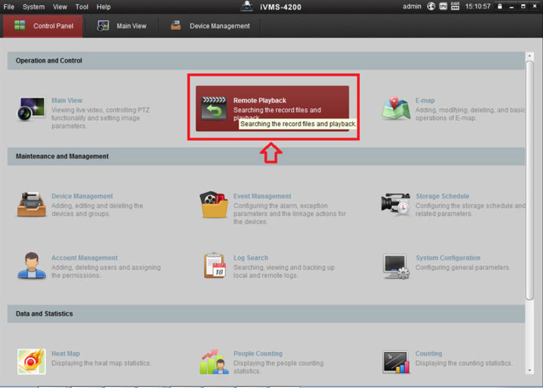Image resolution: width=543 pixels, height=388 pixels.
Task: Open the Heat Map statistics icon
Action: 31,361
